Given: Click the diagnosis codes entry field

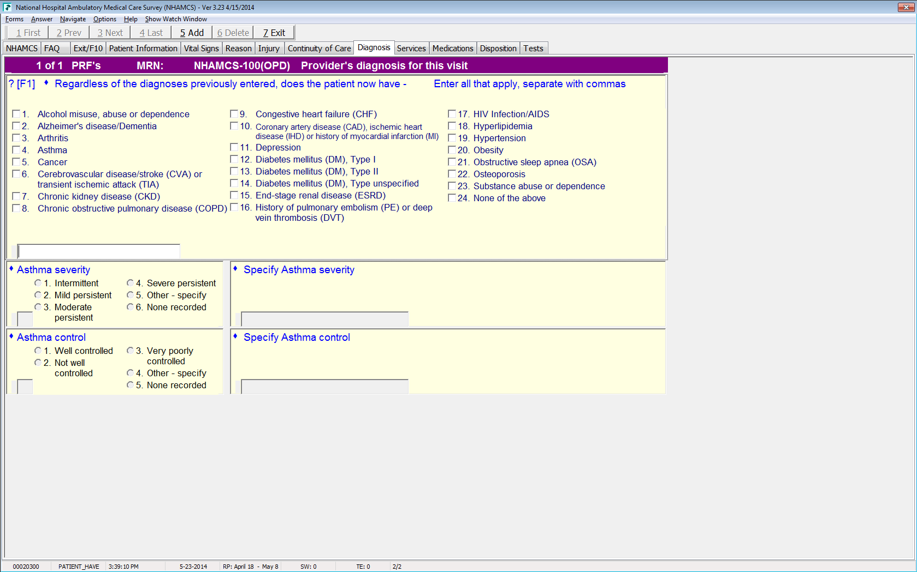Looking at the screenshot, I should coord(99,251).
